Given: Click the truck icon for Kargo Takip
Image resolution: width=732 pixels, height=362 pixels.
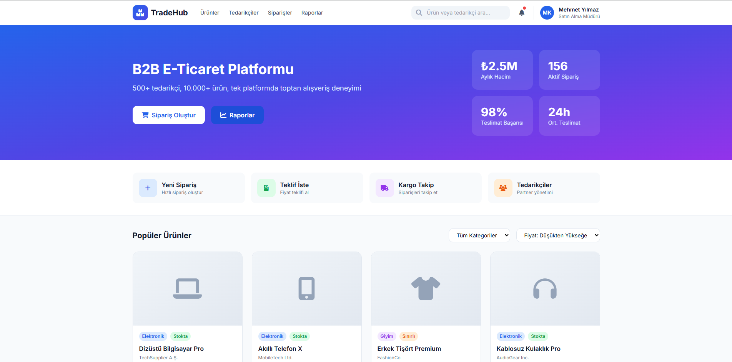Looking at the screenshot, I should coord(385,188).
